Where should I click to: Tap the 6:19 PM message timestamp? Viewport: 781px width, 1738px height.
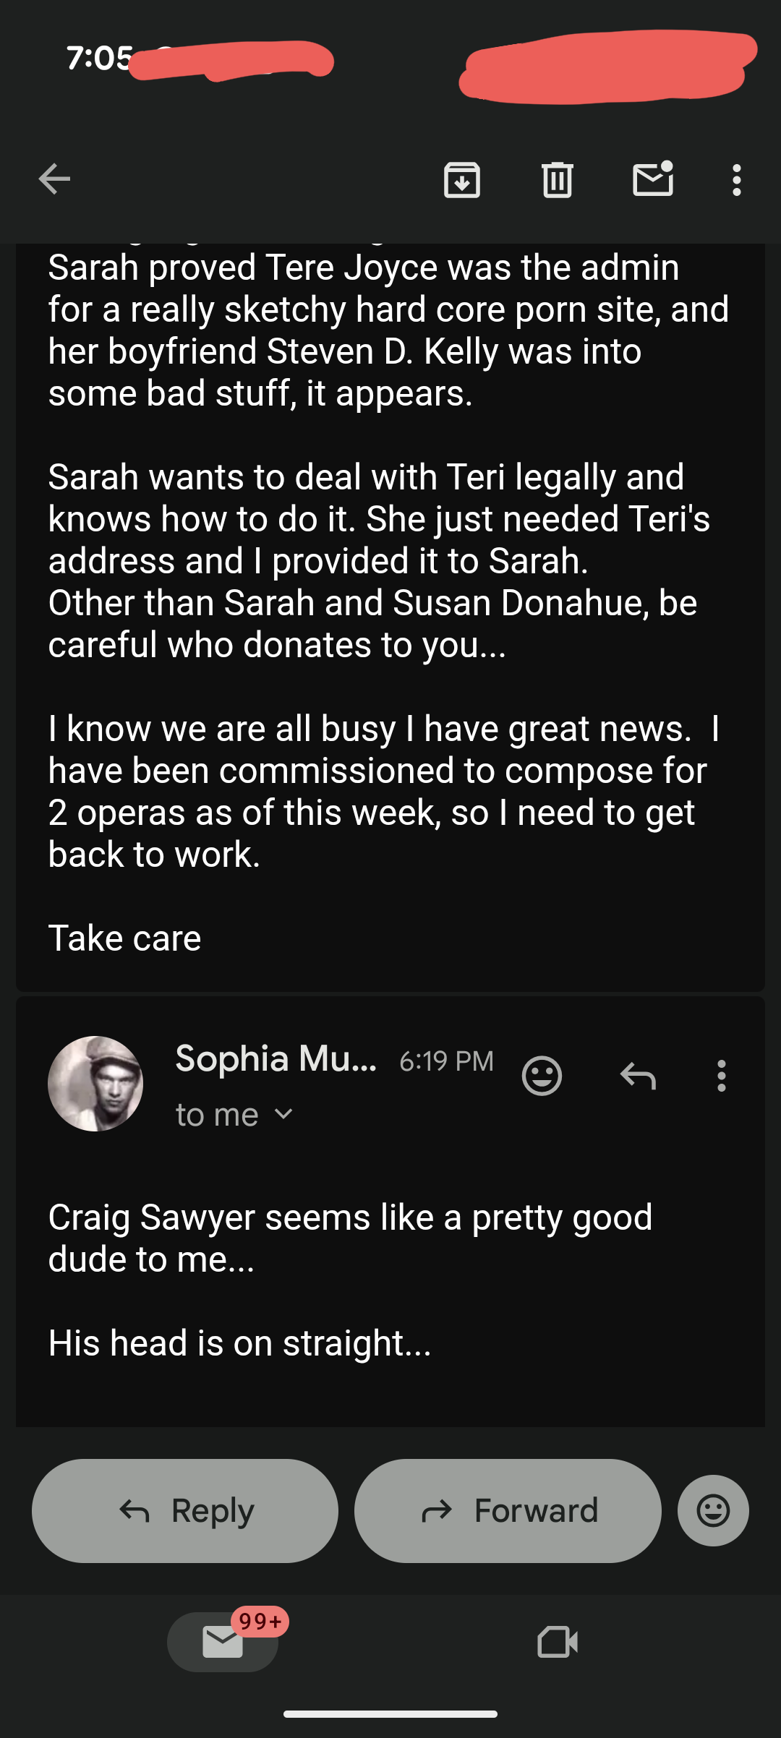446,1061
